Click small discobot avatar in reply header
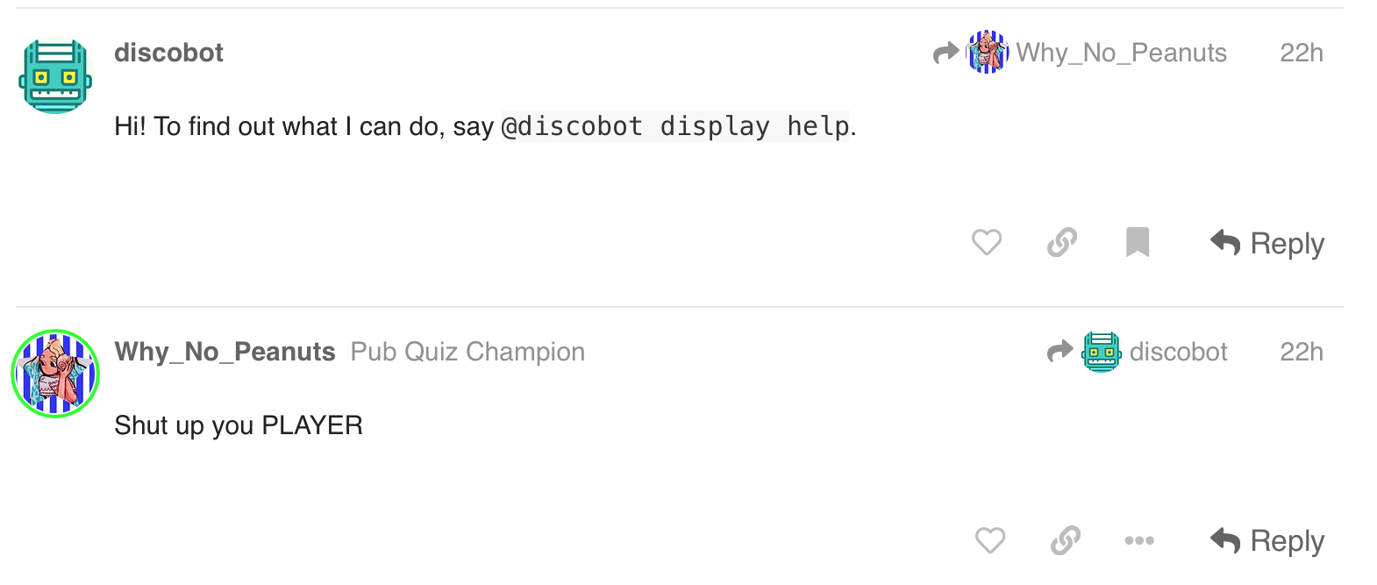Viewport: 1377px width, 585px height. point(1102,352)
